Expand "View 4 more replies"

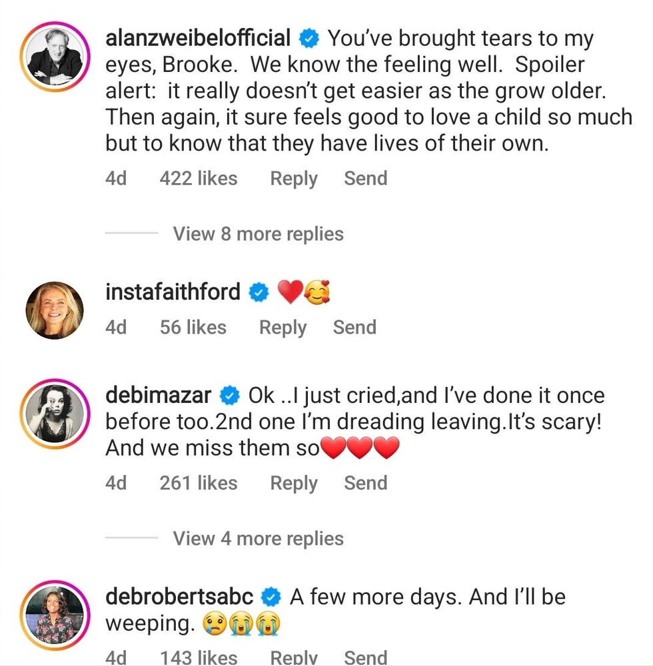click(258, 538)
